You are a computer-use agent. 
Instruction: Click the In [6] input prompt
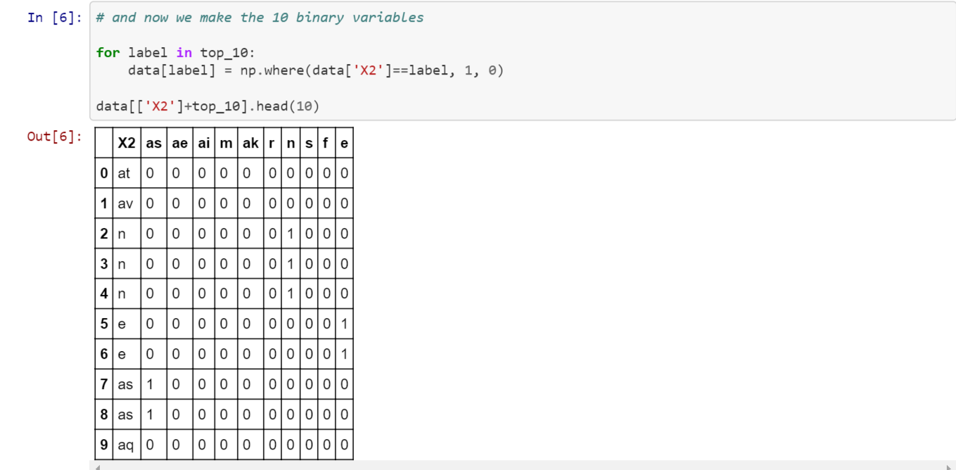pos(55,18)
